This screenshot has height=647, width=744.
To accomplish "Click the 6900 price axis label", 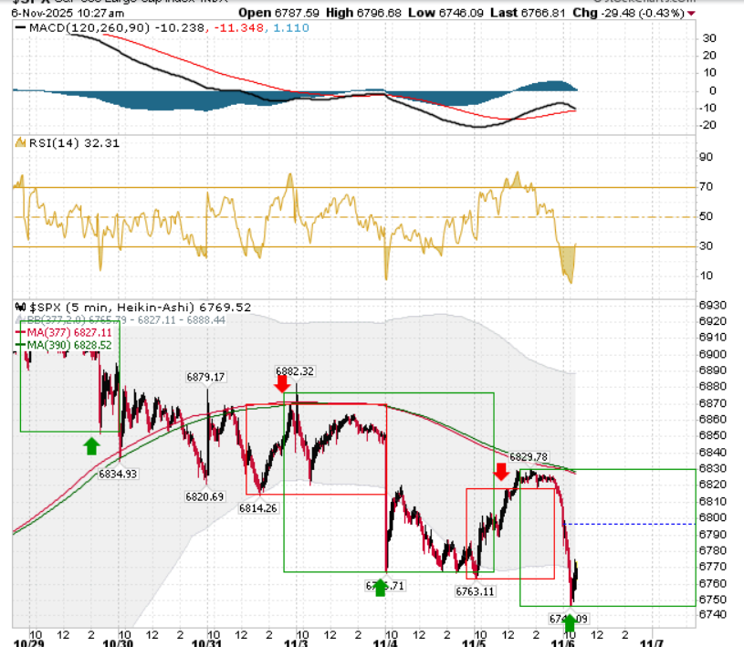I will click(713, 354).
